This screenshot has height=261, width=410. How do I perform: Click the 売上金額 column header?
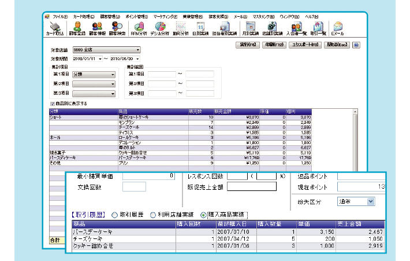[x=360, y=225]
